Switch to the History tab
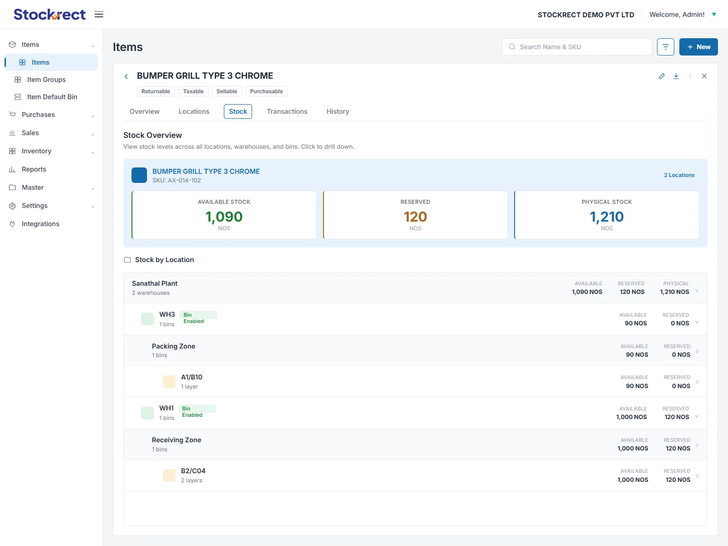Viewport: 728px width, 546px height. pyautogui.click(x=338, y=111)
